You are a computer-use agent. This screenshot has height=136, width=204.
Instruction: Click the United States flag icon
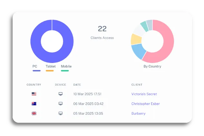(x=34, y=94)
